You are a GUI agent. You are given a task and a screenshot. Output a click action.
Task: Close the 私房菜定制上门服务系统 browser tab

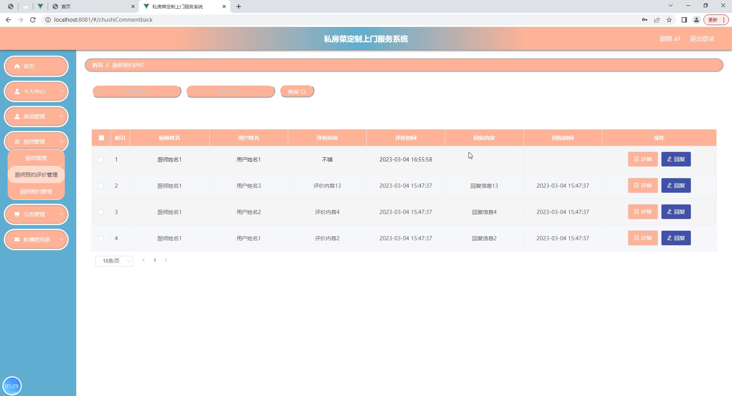224,6
